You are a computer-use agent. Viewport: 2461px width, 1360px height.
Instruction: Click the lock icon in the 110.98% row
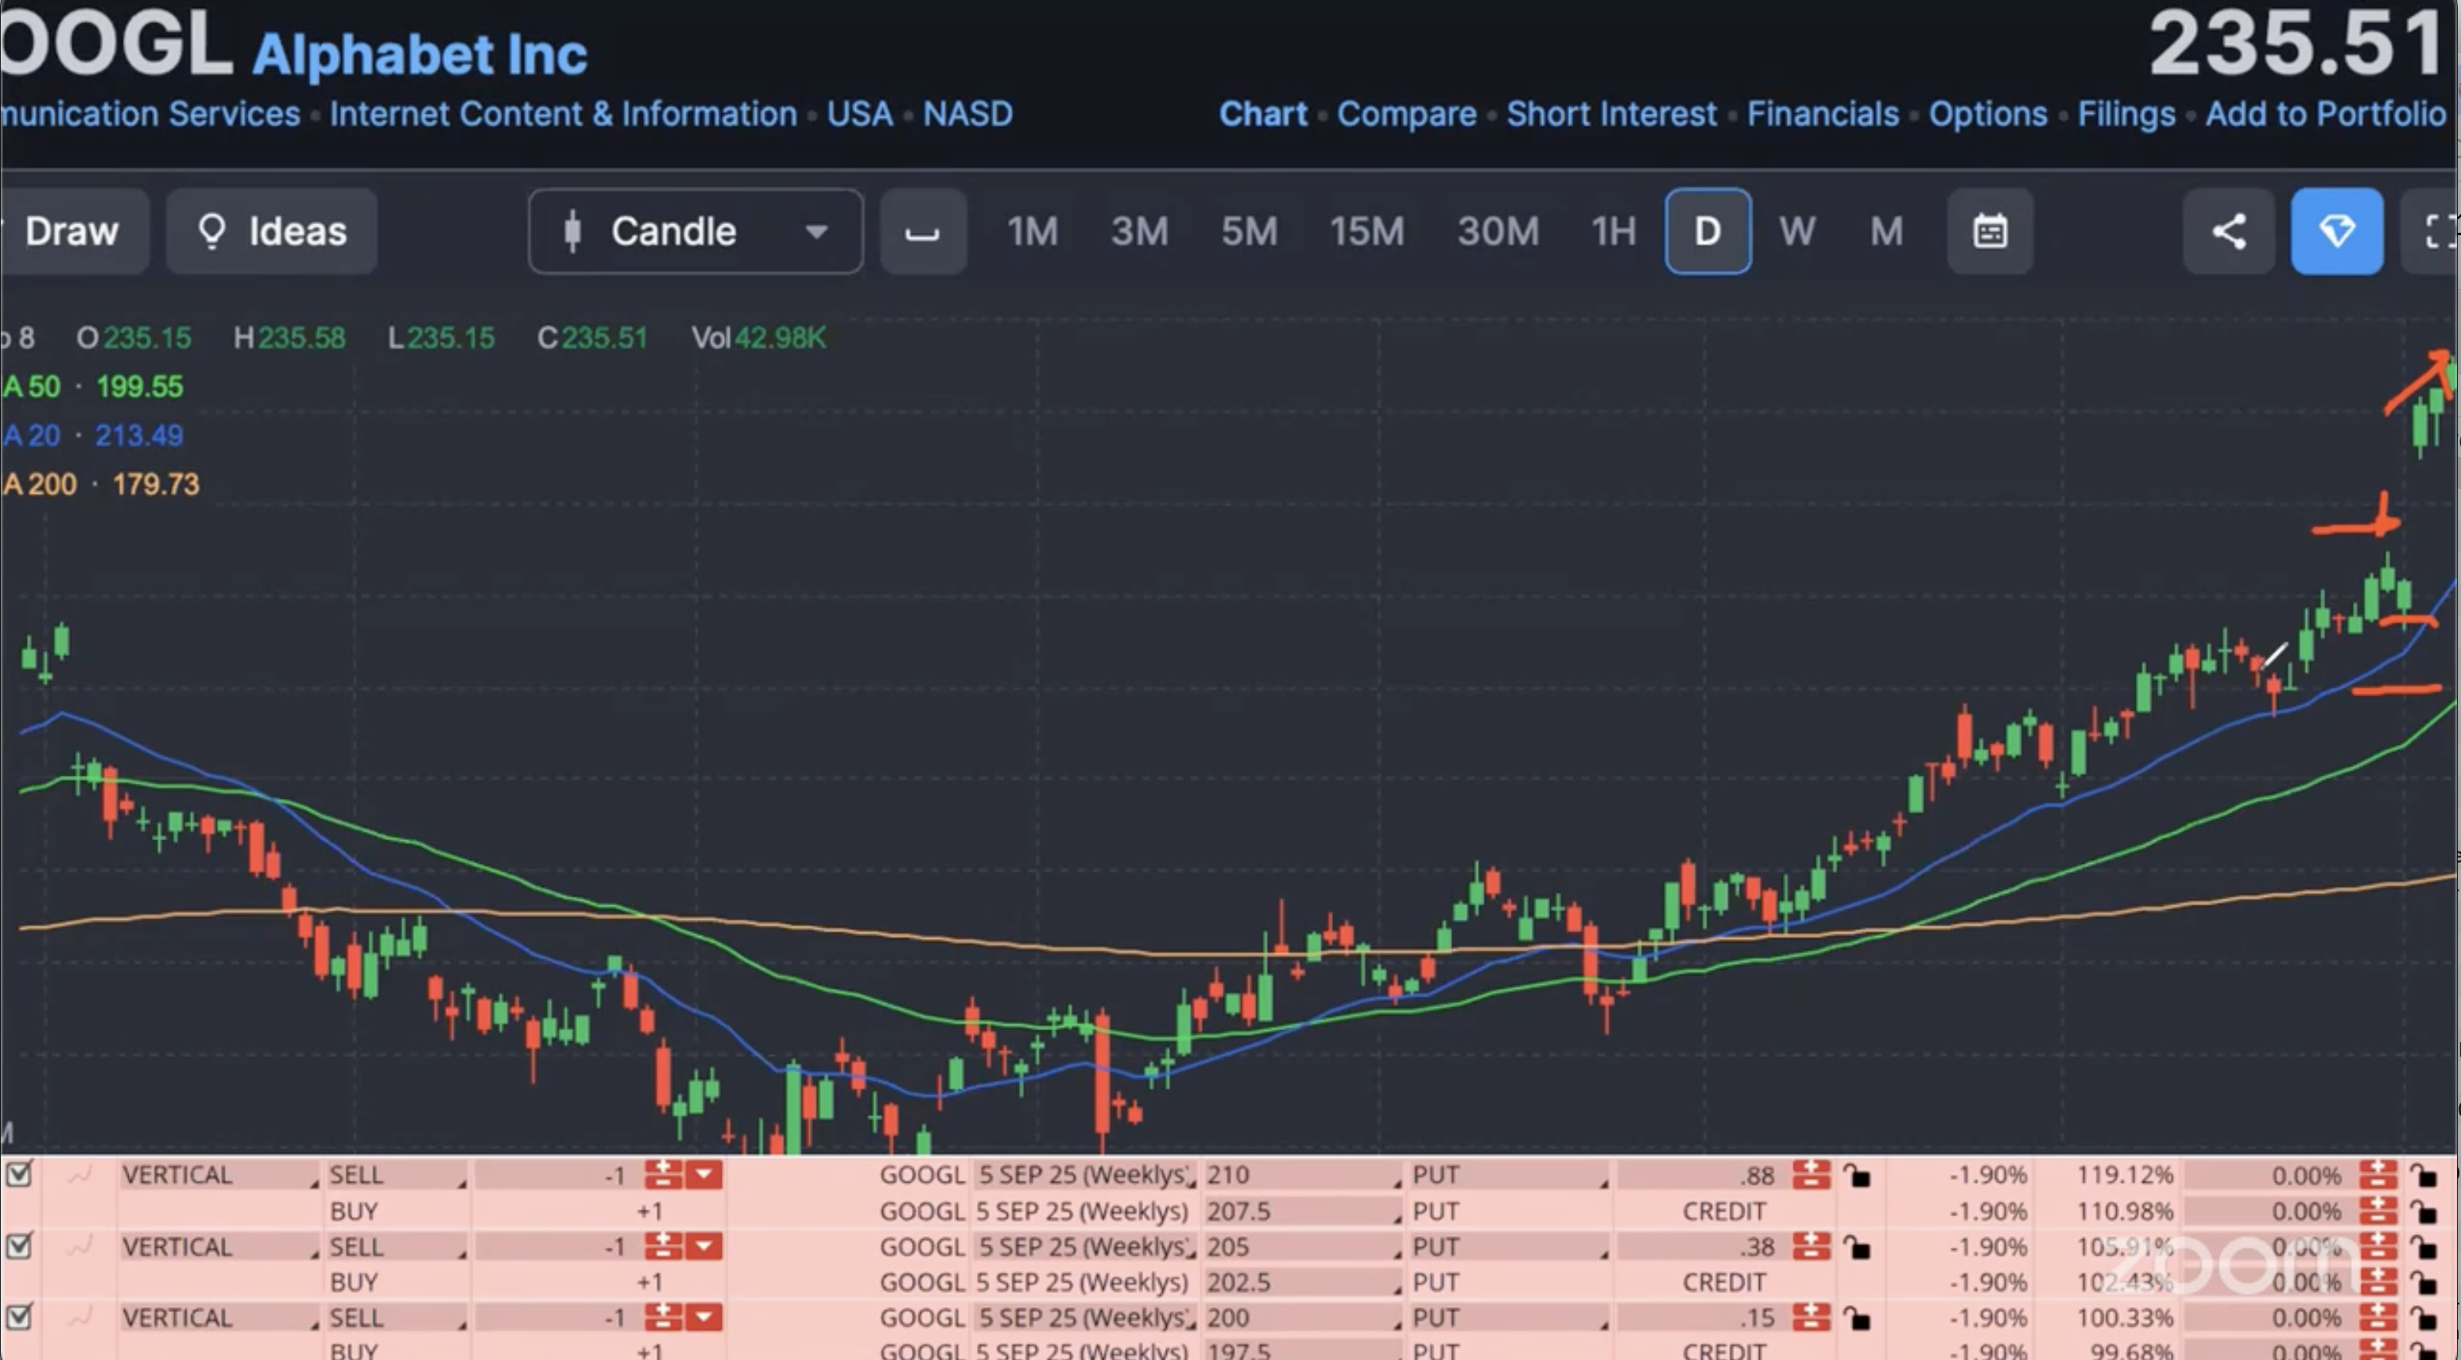2423,1212
